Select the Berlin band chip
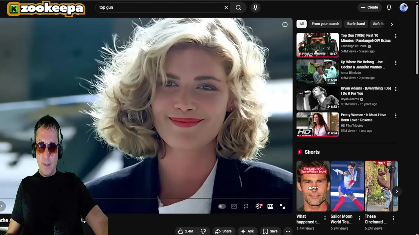The height and width of the screenshot is (235, 419). click(x=356, y=24)
